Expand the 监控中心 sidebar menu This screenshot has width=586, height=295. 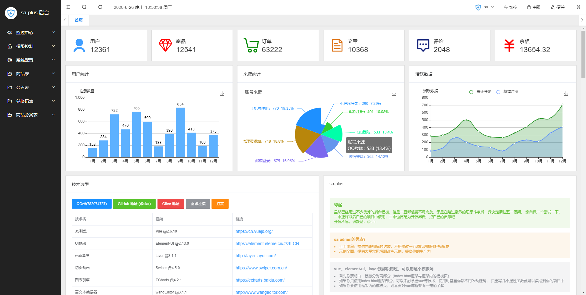pyautogui.click(x=31, y=33)
